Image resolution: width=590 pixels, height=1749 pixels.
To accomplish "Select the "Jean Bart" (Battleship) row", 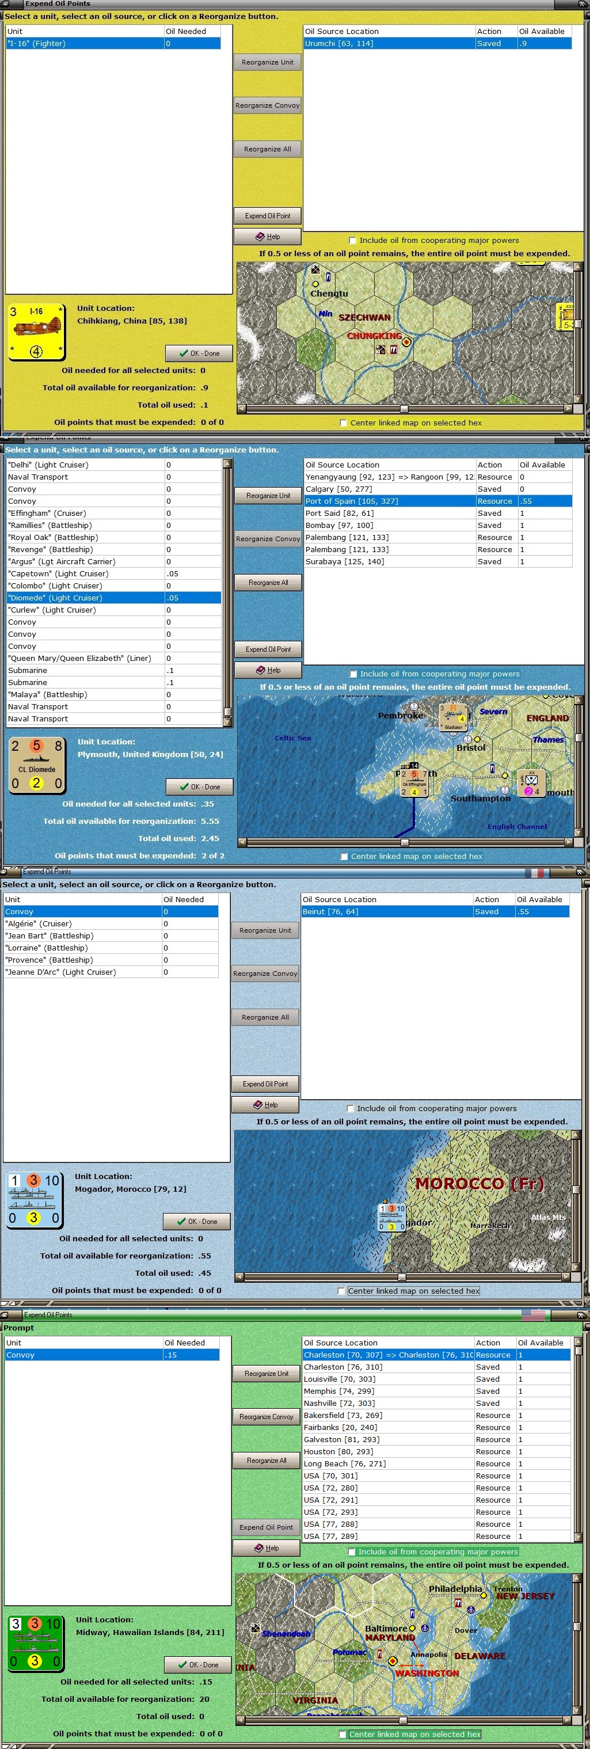I will coord(111,936).
